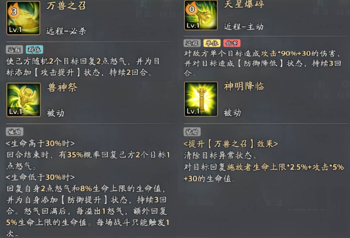Click the rage cost 0 orb badge
The image size is (350, 238).
(x=191, y=9)
